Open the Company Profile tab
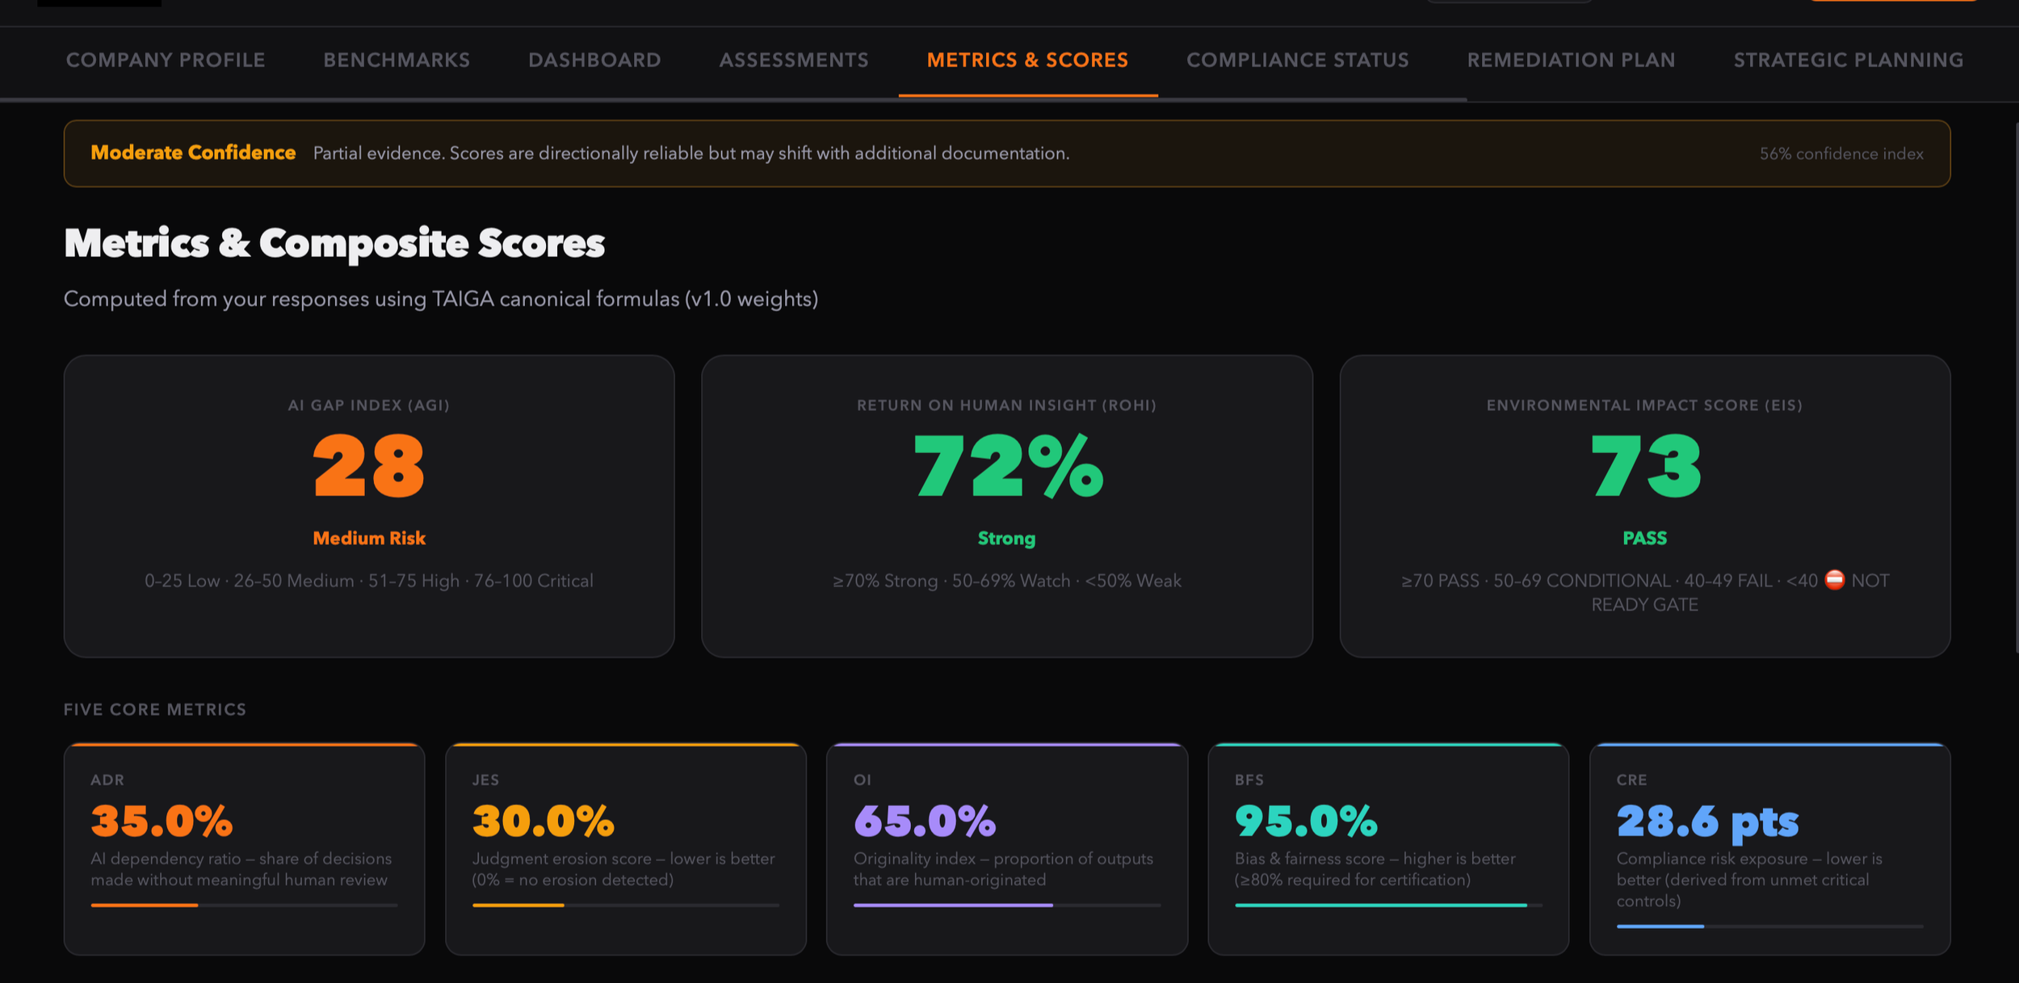 [166, 61]
